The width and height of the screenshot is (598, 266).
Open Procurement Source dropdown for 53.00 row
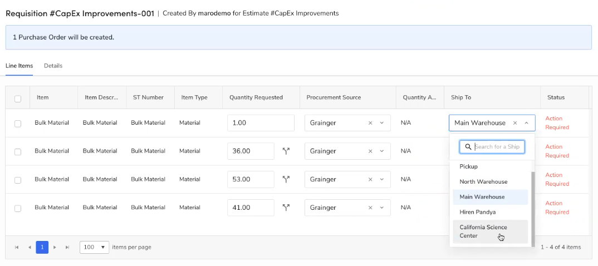click(382, 180)
